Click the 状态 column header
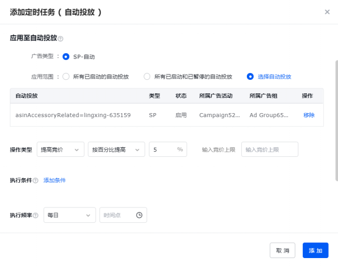The width and height of the screenshot is (338, 266). [181, 96]
